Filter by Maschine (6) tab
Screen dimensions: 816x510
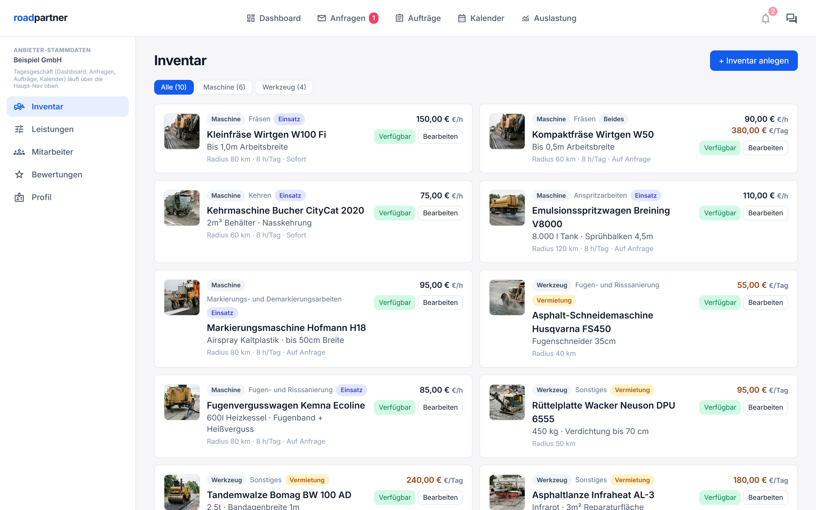point(224,87)
